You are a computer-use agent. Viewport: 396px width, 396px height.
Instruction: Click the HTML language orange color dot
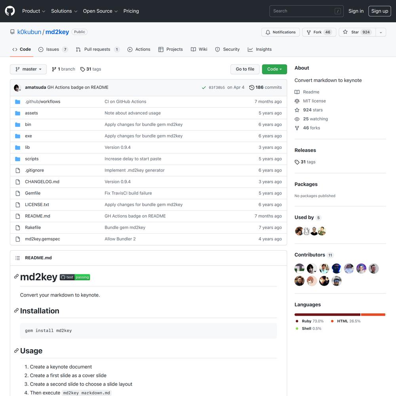[332, 321]
